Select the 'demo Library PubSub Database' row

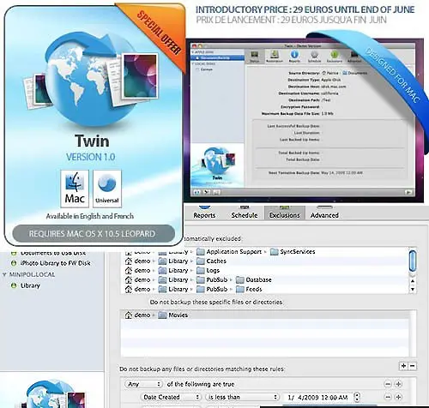click(264, 279)
